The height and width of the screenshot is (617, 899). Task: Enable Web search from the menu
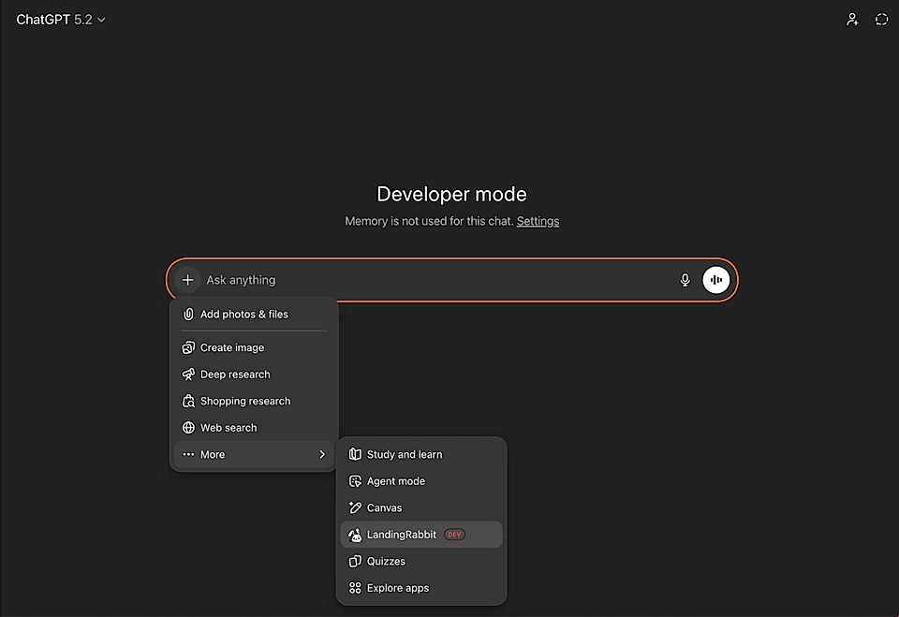click(228, 428)
